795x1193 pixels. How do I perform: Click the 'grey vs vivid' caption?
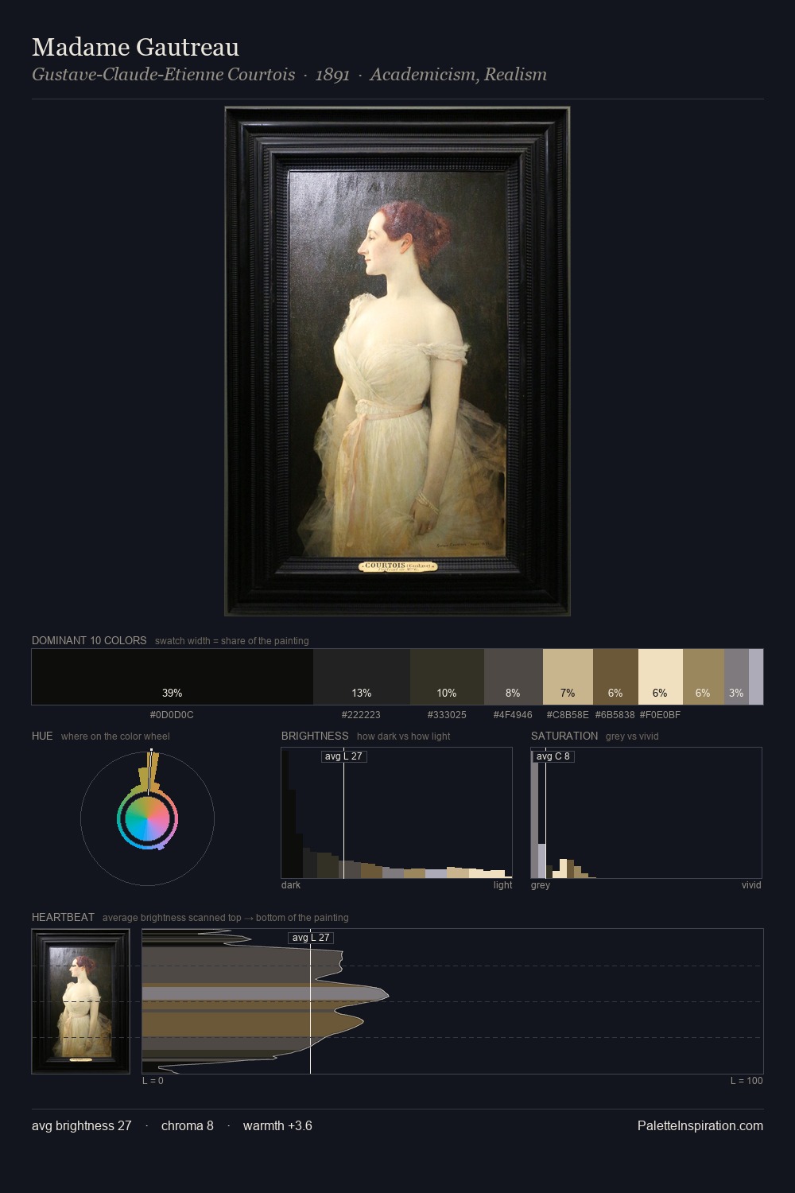(632, 736)
